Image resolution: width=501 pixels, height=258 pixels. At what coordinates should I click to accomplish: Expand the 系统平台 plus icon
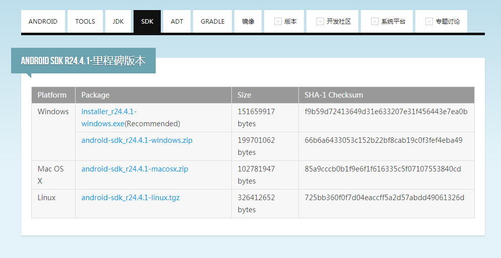tap(374, 21)
